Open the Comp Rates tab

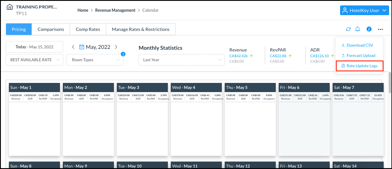[x=88, y=29]
